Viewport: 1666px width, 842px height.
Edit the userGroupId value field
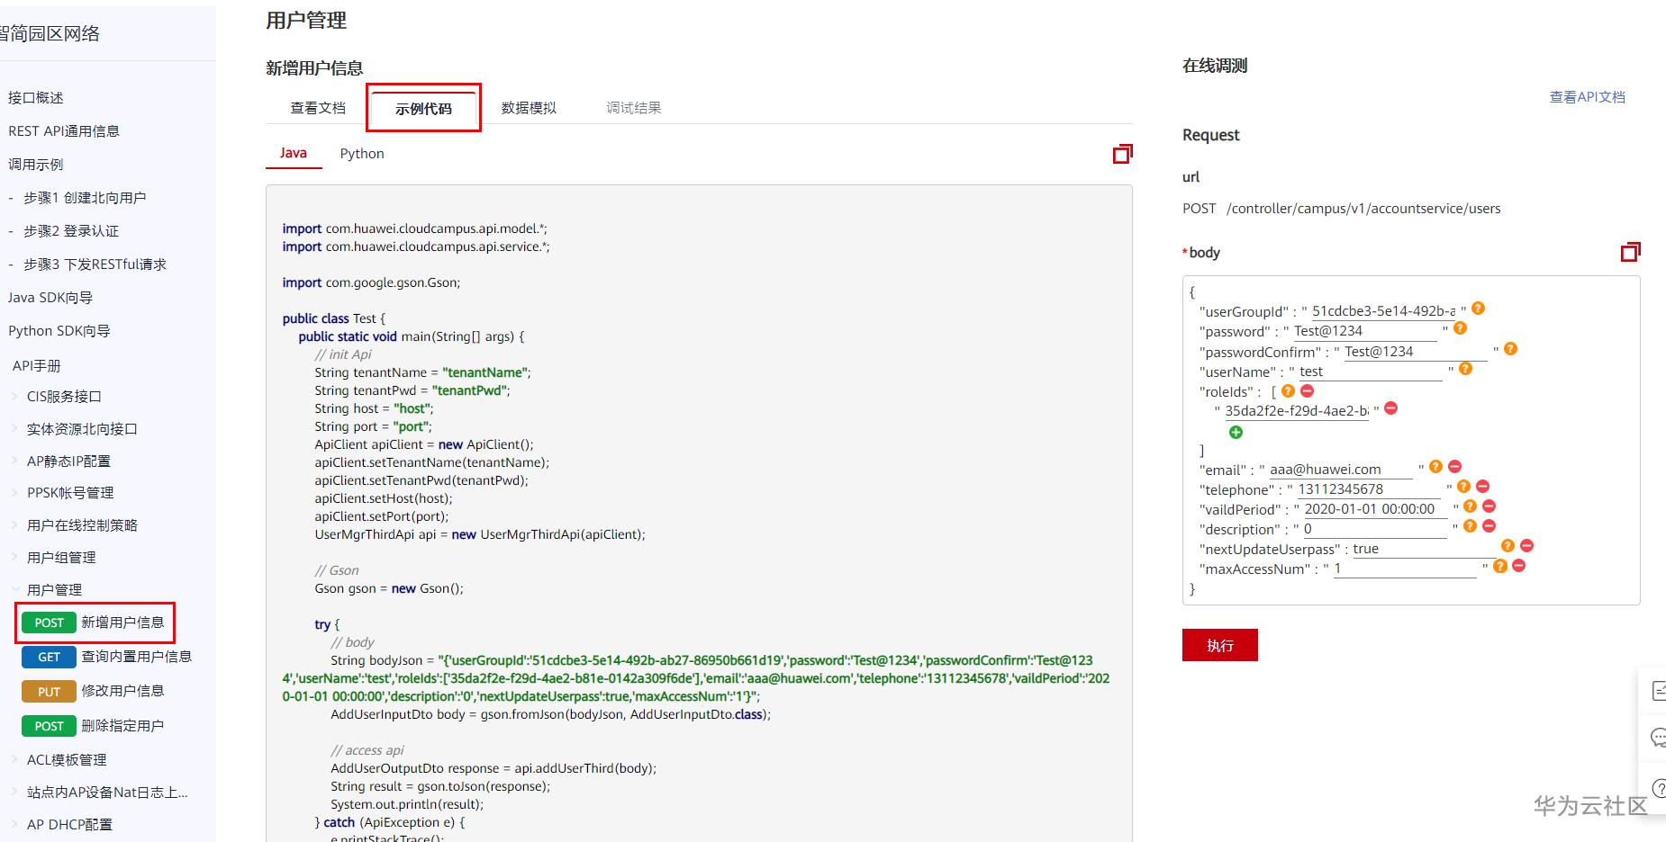tap(1383, 311)
